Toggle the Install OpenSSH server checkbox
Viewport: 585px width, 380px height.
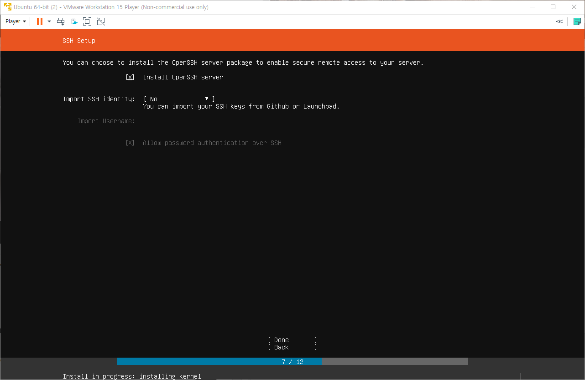pos(130,77)
